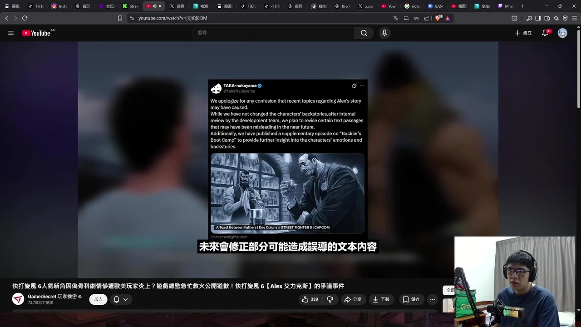Click the translate page icon
This screenshot has height=327, width=581.
(x=396, y=18)
